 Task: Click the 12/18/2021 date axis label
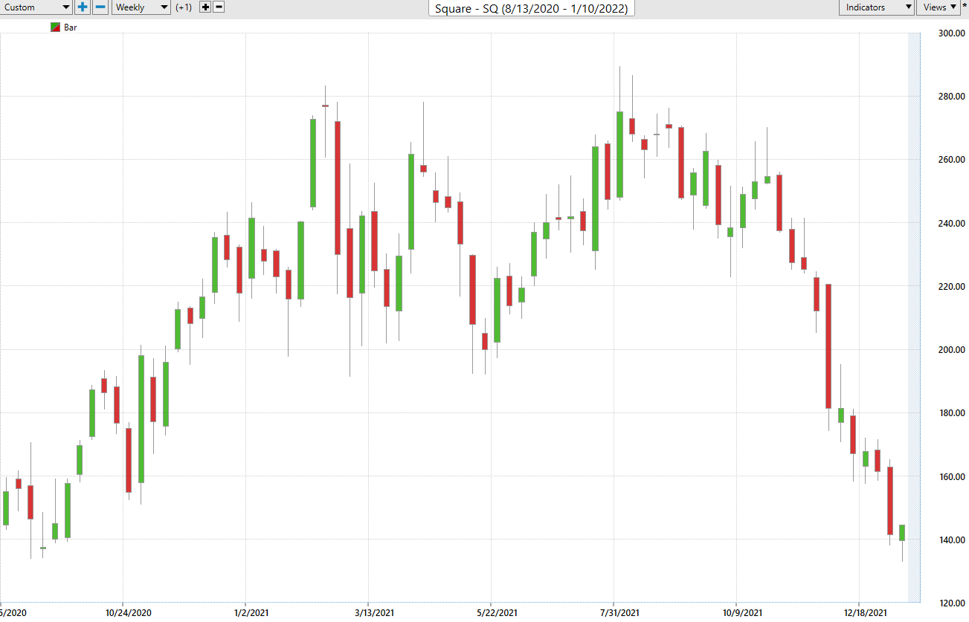pyautogui.click(x=864, y=613)
